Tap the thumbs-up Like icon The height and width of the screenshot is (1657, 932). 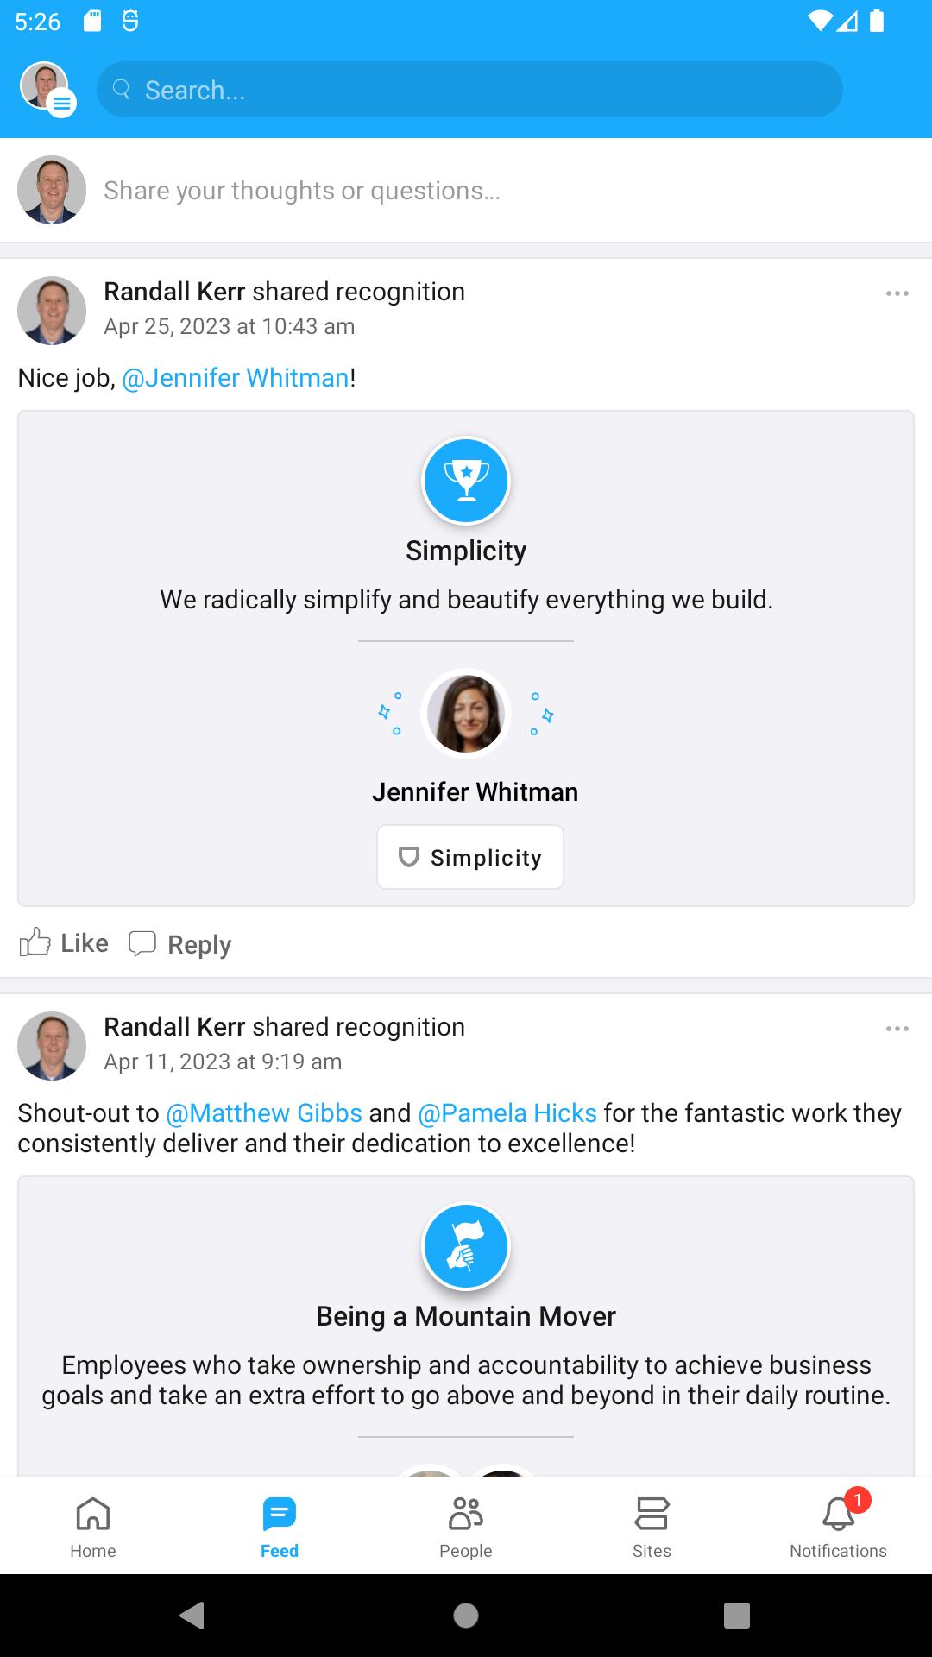pyautogui.click(x=35, y=942)
